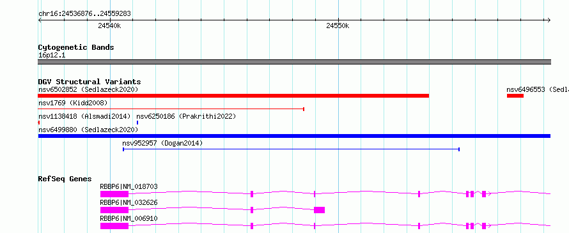
Task: Click the 24550k ruler tick label
Action: tap(338, 26)
